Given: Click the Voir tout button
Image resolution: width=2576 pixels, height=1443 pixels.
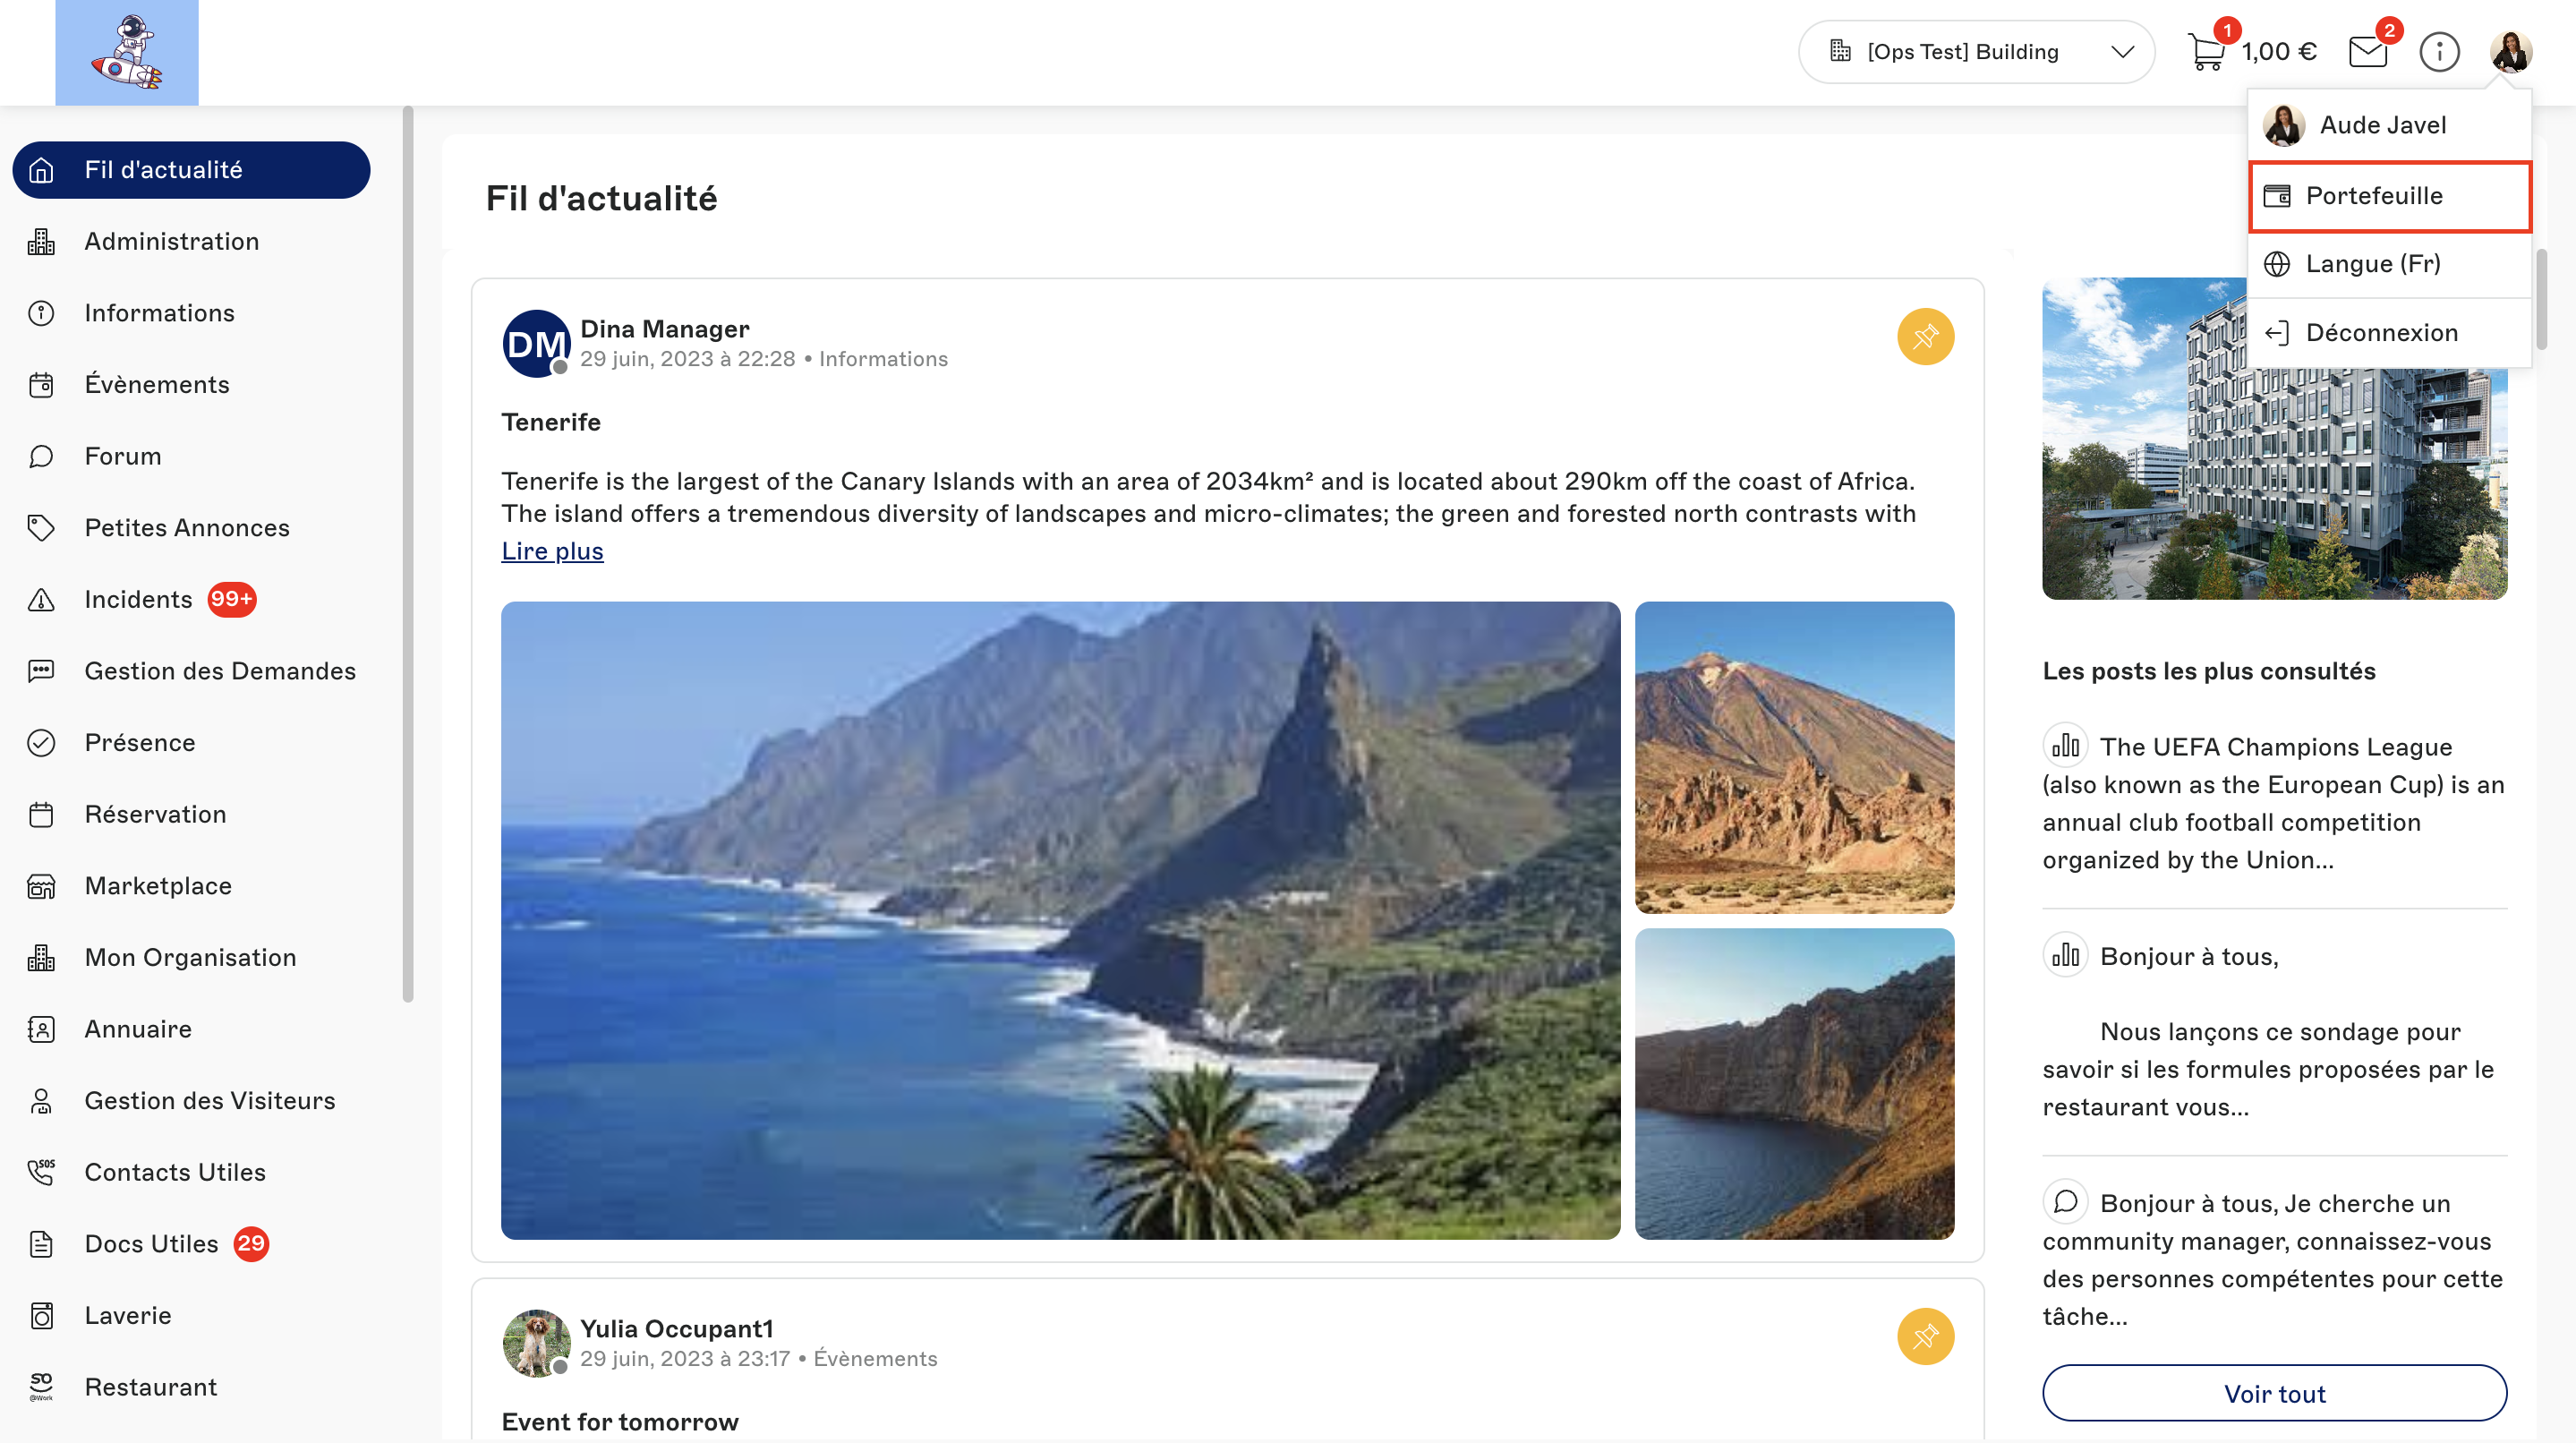Looking at the screenshot, I should tap(2274, 1393).
